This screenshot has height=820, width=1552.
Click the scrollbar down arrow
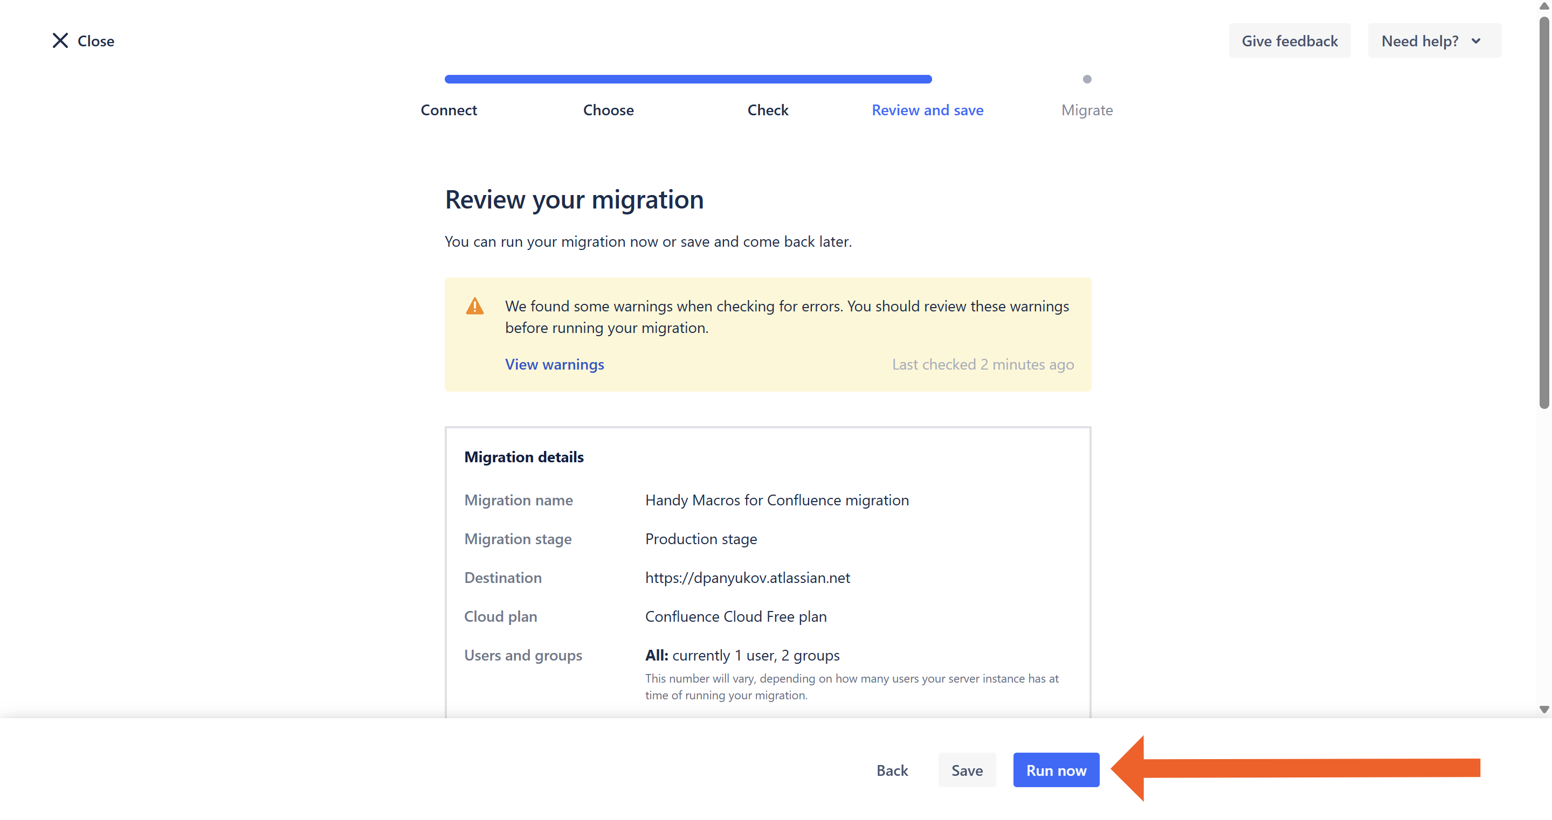pos(1543,710)
